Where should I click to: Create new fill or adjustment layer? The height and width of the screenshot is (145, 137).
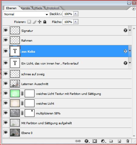click(103, 141)
